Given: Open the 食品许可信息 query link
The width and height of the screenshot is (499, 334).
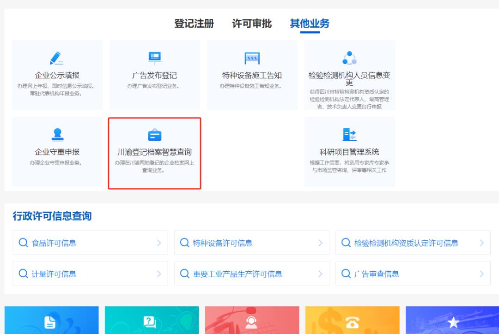Looking at the screenshot, I should coord(51,243).
